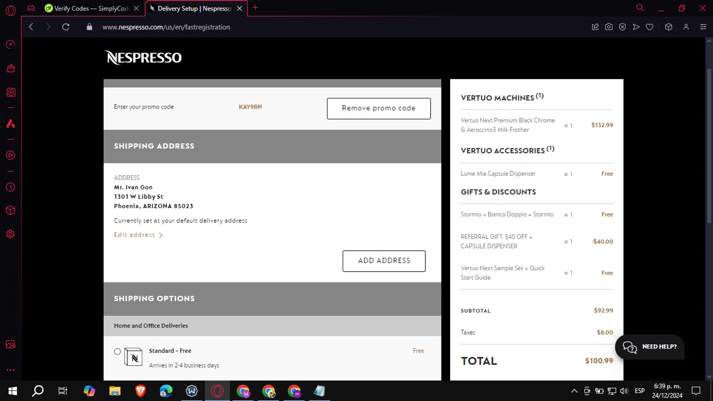
Task: Click Arrives in 2-4 business days text
Action: coord(184,366)
